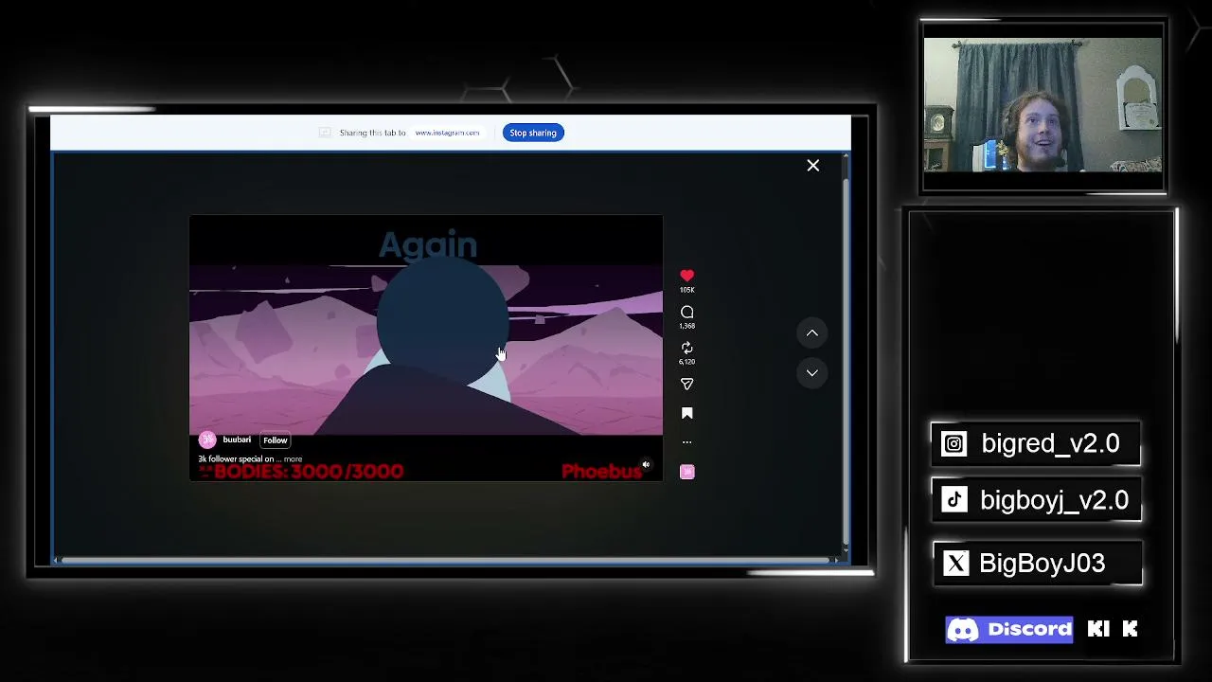Click the Instagram logo beside bigred_v2.0

pos(954,444)
